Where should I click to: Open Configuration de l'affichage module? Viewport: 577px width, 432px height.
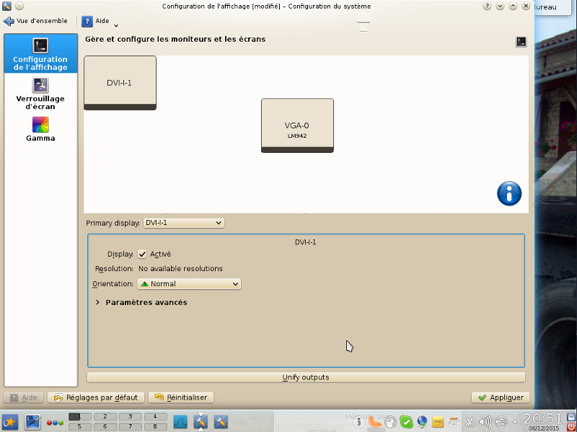click(x=40, y=54)
